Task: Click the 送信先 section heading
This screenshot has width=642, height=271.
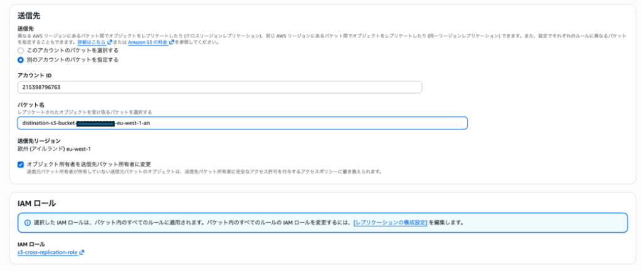Action: pyautogui.click(x=29, y=16)
